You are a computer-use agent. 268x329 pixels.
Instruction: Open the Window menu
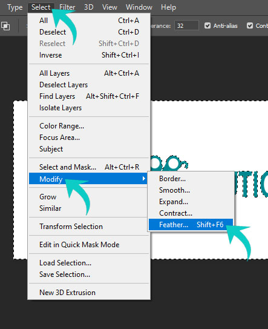(139, 7)
